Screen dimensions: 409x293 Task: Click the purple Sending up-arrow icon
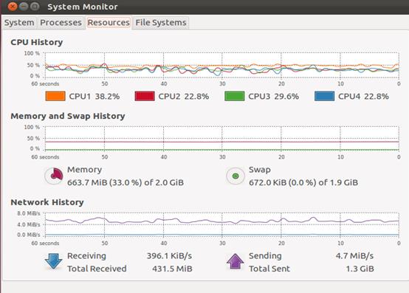pyautogui.click(x=236, y=261)
